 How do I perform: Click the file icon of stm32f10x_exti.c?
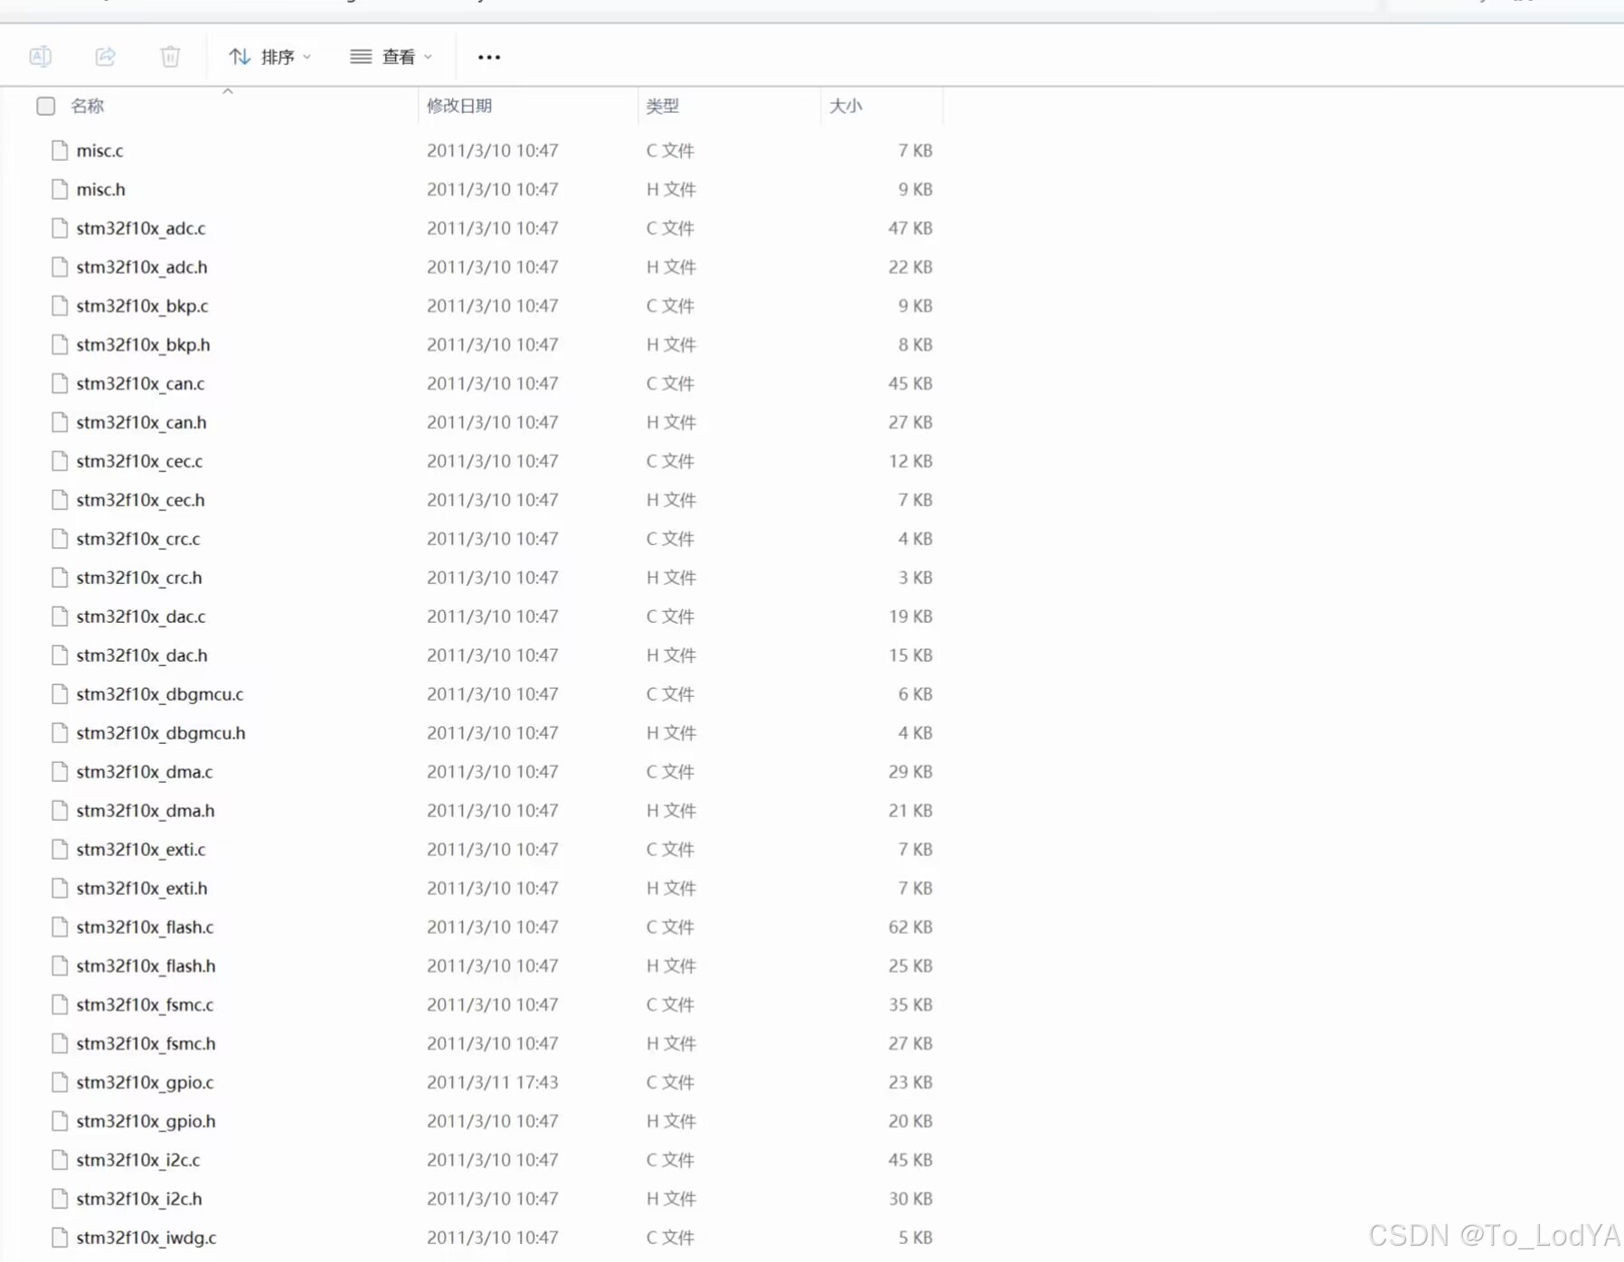60,850
